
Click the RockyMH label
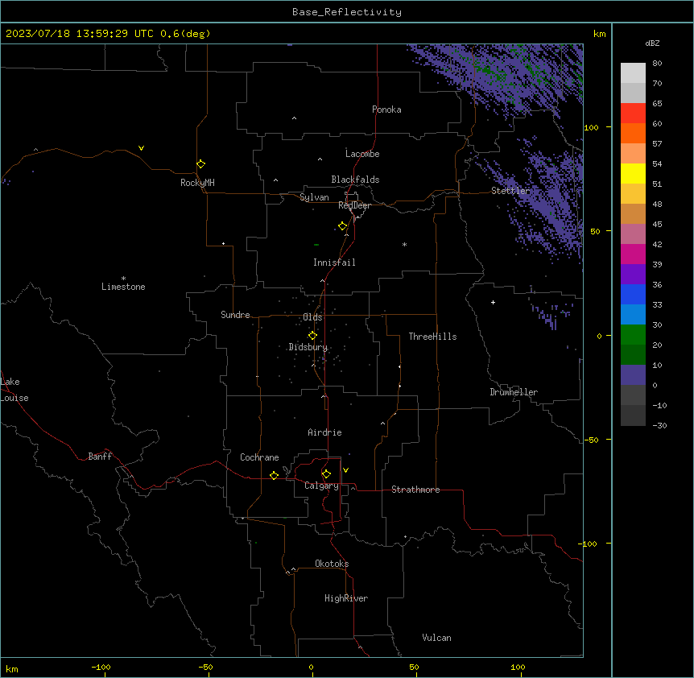[x=197, y=183]
